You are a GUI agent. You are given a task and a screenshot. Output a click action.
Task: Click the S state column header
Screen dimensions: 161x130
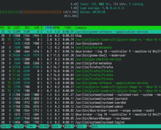(41, 28)
